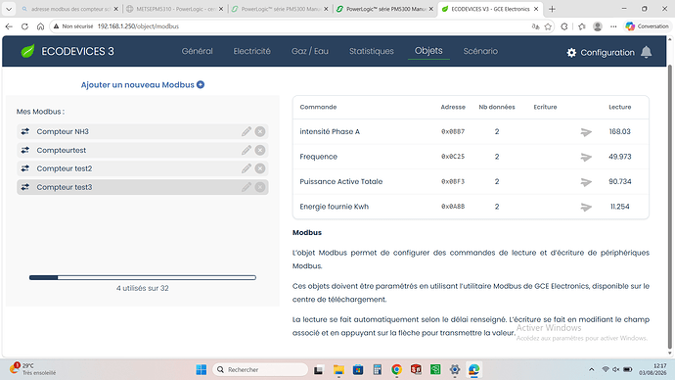Select Compteurtest in the Modbus list
This screenshot has height=380, width=675.
tap(143, 150)
